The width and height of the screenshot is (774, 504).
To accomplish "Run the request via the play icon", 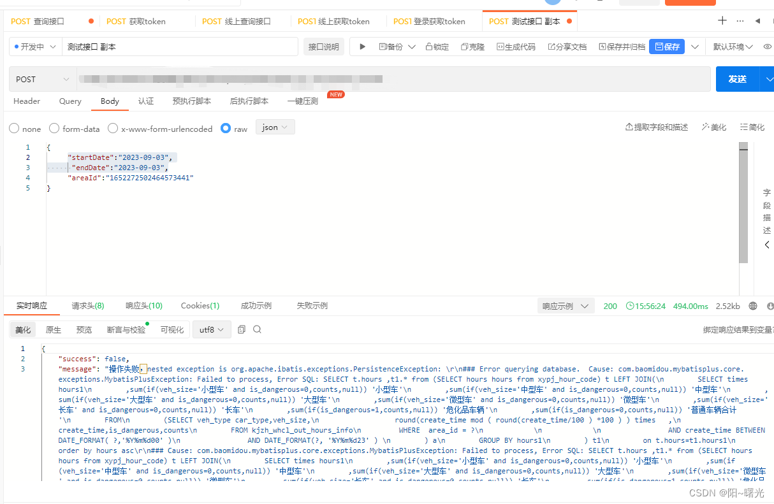I will pos(362,46).
